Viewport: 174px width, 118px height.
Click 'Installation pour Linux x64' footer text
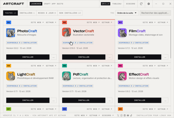coord(154,115)
